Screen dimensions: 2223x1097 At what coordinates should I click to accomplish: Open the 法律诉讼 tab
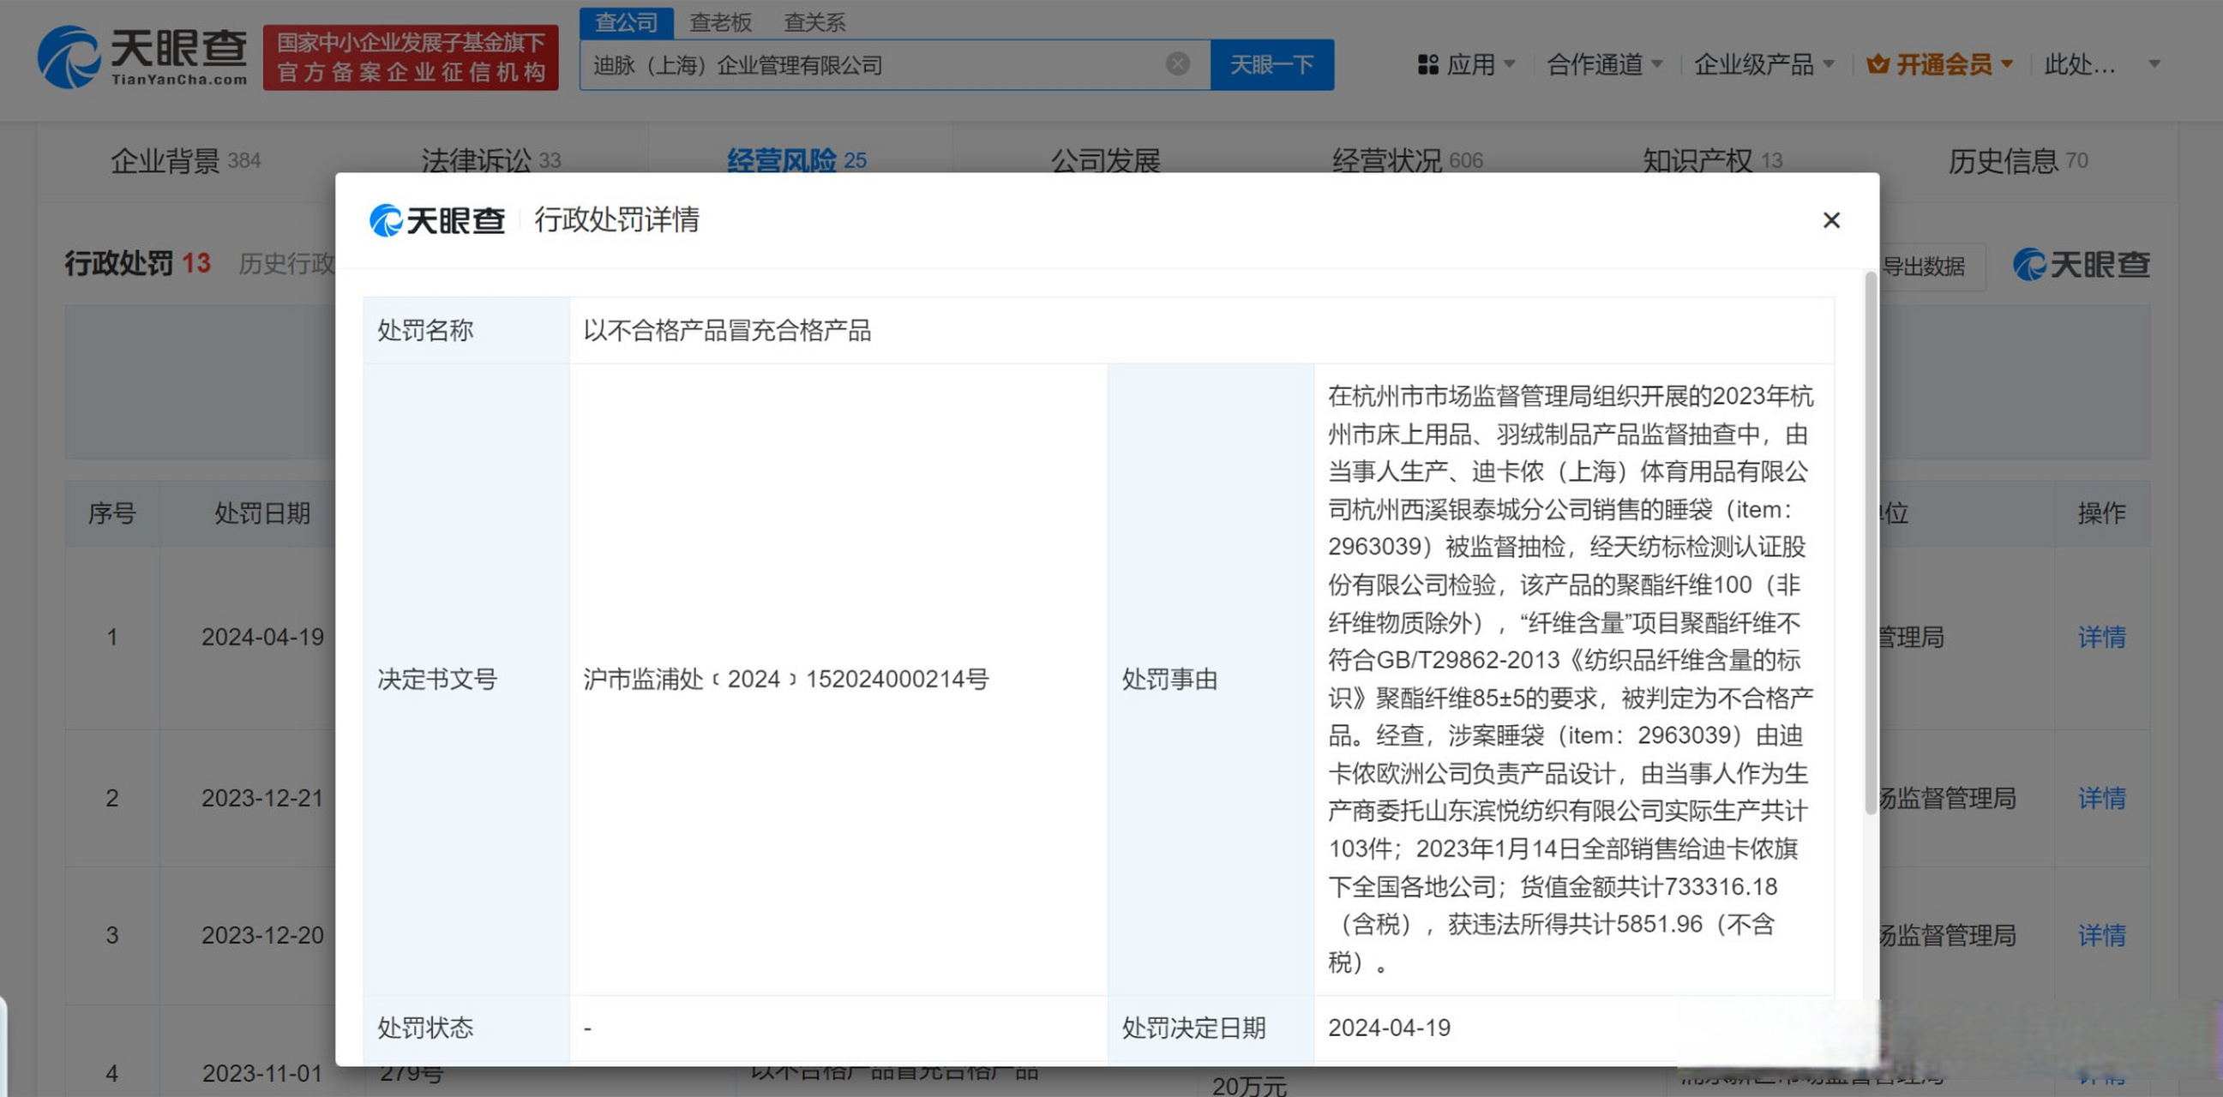(x=491, y=160)
